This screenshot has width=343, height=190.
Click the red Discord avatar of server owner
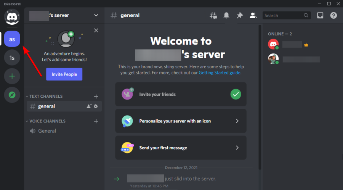[x=273, y=44]
